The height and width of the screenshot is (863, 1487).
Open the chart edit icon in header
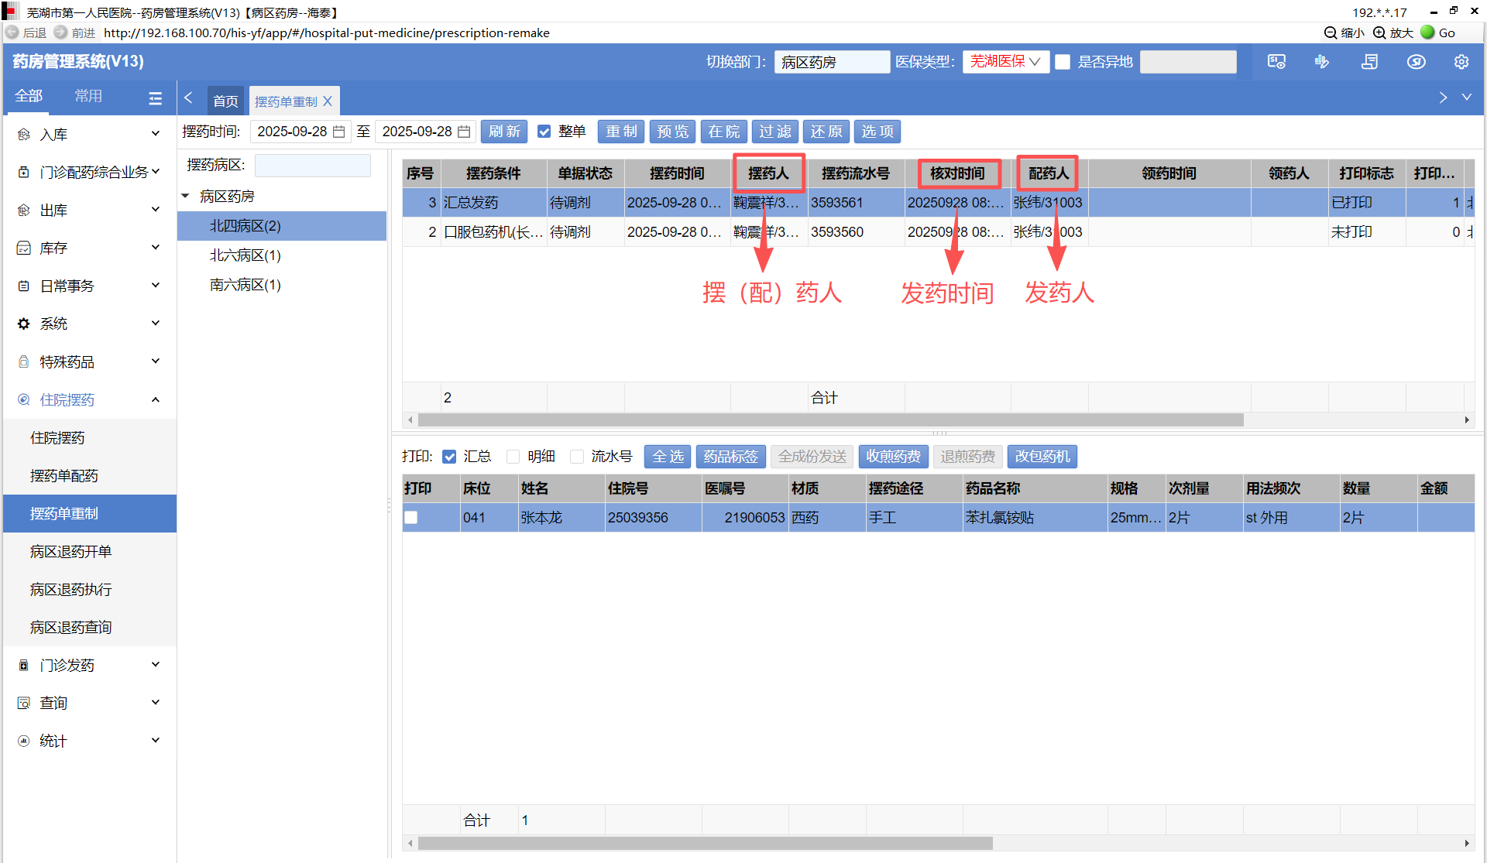[x=1322, y=62]
